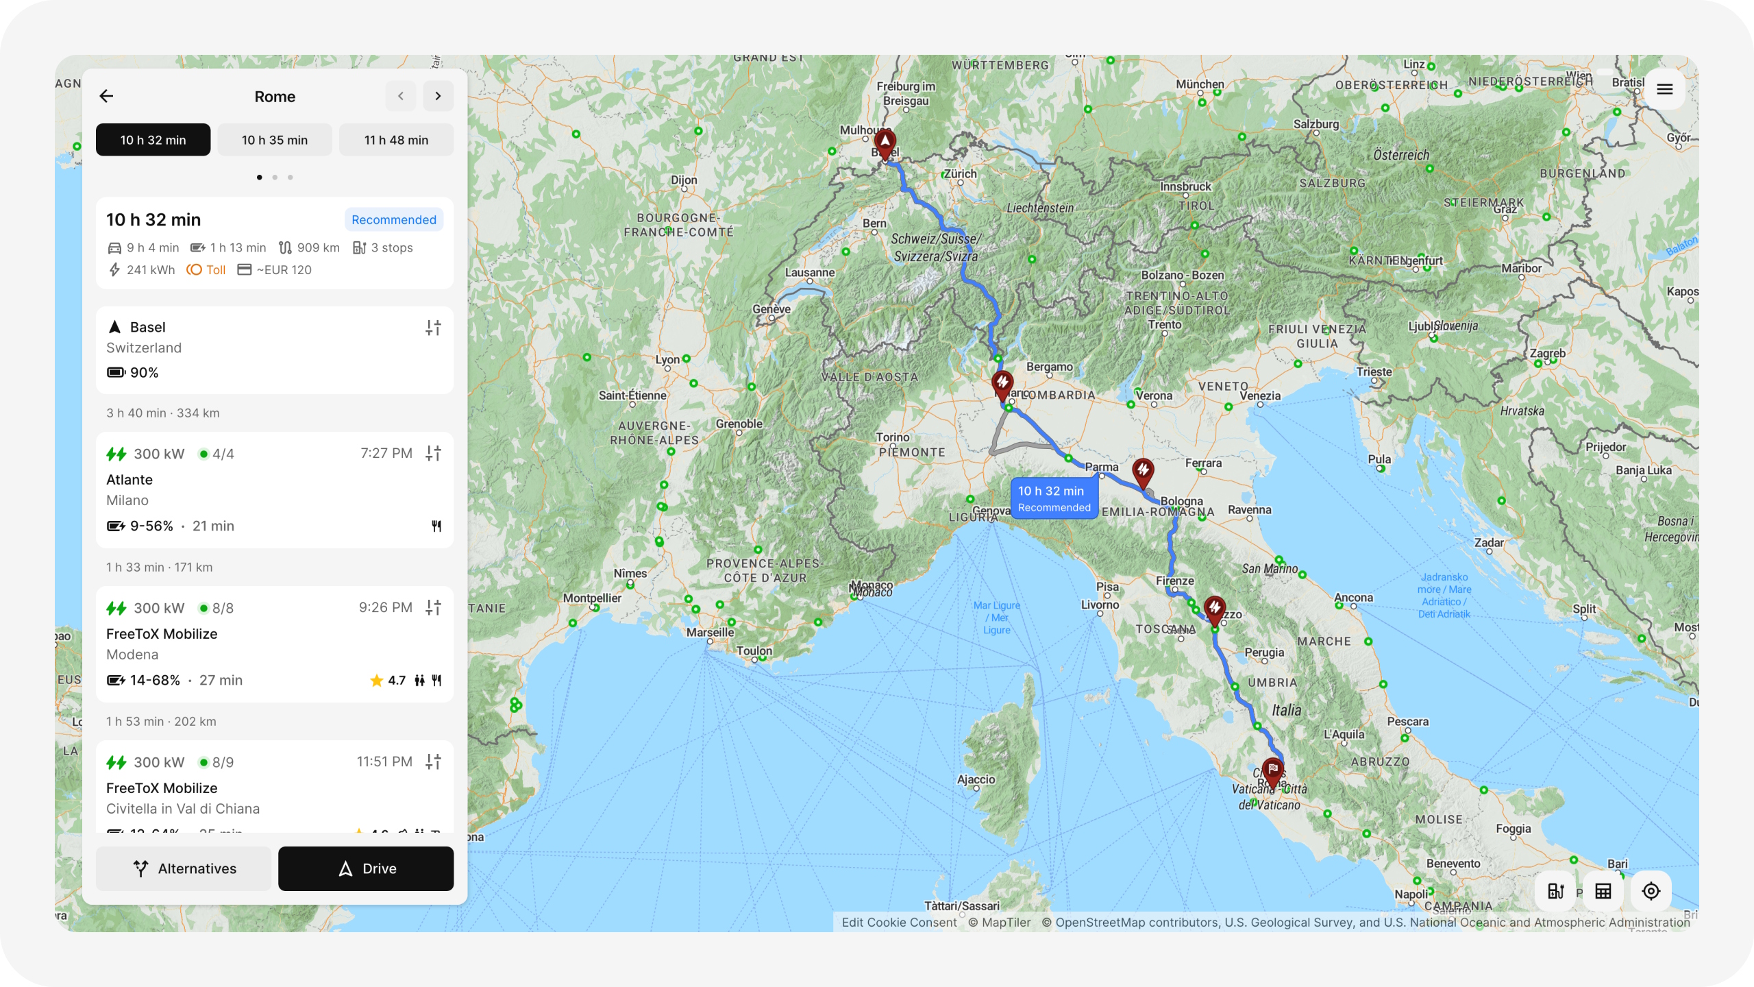Click the previous routes chevron arrow
Screen dimensions: 1754x987
pos(401,96)
